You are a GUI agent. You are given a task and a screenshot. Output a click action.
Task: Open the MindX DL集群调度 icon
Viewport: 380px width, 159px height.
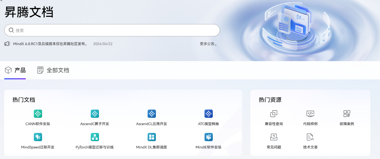pyautogui.click(x=152, y=137)
